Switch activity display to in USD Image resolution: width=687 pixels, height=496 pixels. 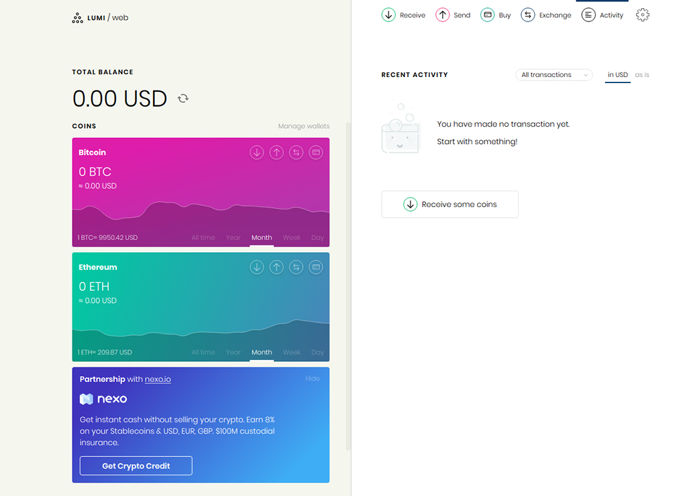[x=618, y=75]
